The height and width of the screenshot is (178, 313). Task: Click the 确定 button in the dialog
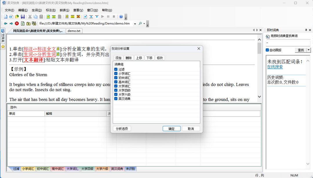[x=172, y=128]
